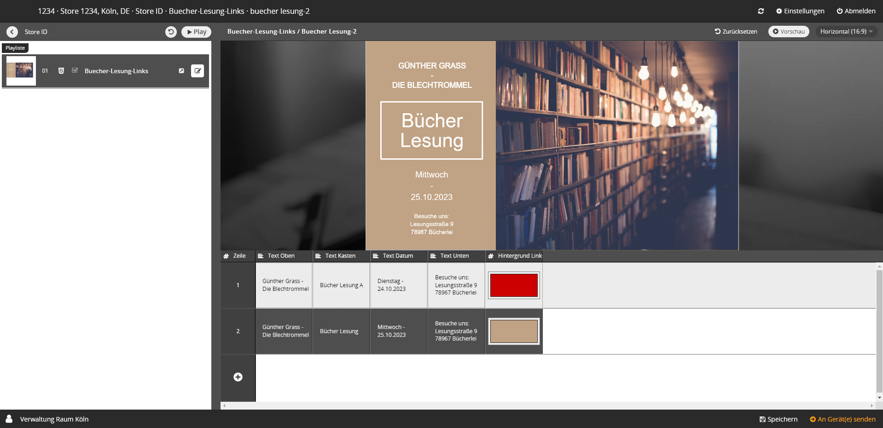Open Einstellungen settings

coord(800,11)
